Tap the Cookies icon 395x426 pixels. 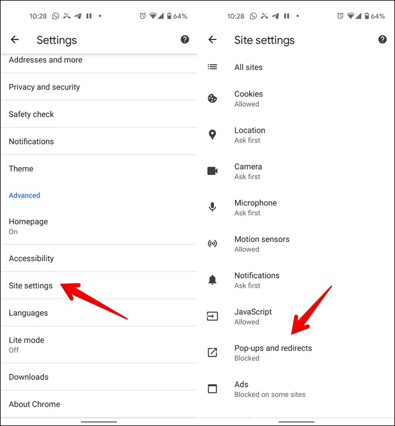click(x=212, y=98)
